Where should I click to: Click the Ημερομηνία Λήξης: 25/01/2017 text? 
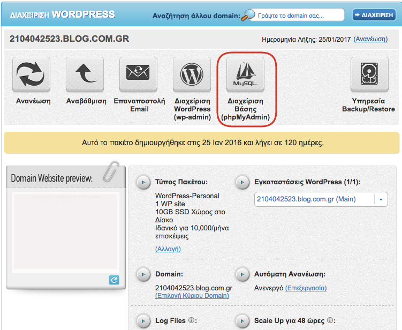coord(306,39)
